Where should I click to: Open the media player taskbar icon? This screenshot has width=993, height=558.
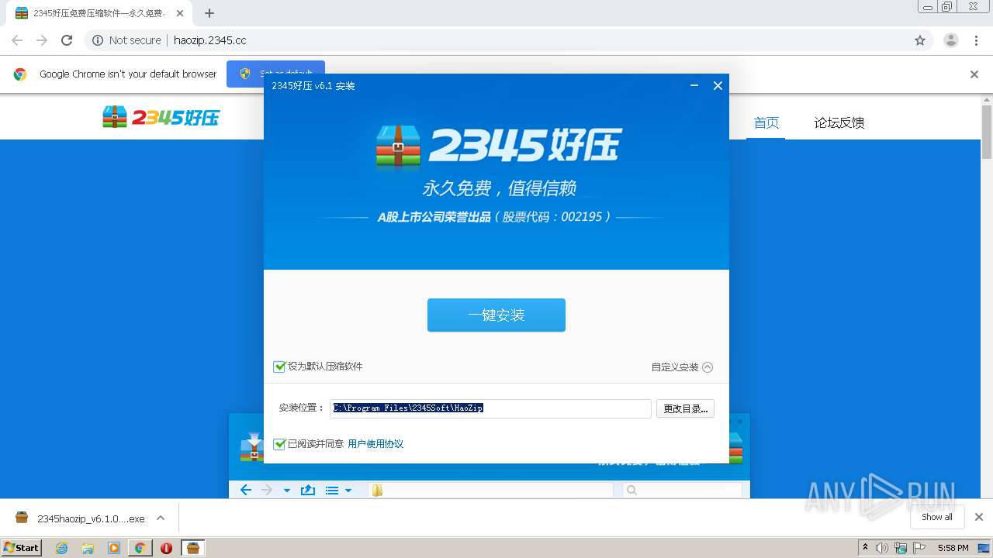point(114,548)
